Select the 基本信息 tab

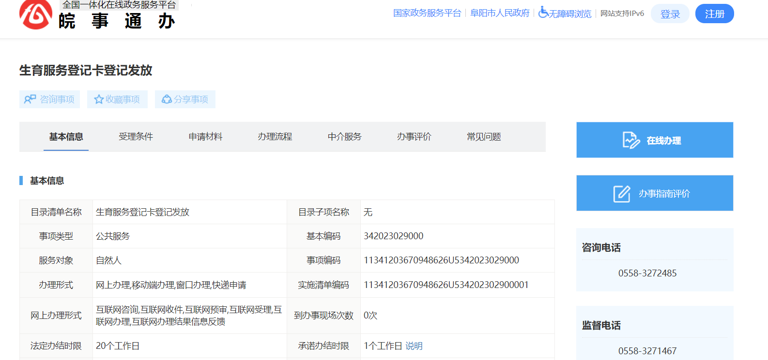66,137
